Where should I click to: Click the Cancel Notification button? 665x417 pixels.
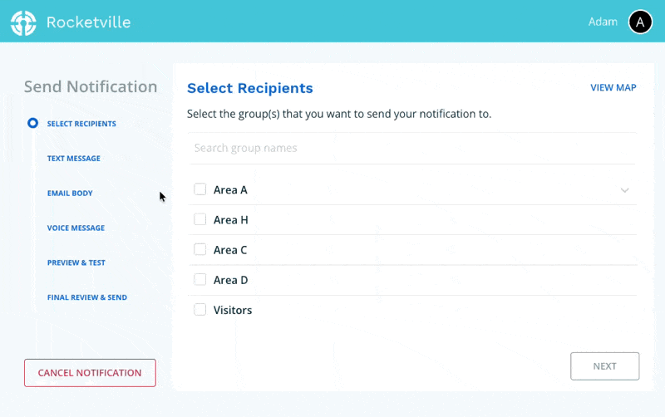90,373
